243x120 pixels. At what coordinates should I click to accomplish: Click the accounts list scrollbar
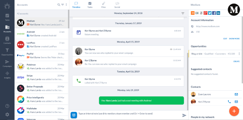69,19
